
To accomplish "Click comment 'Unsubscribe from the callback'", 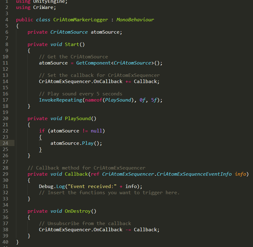I will 85,223.
